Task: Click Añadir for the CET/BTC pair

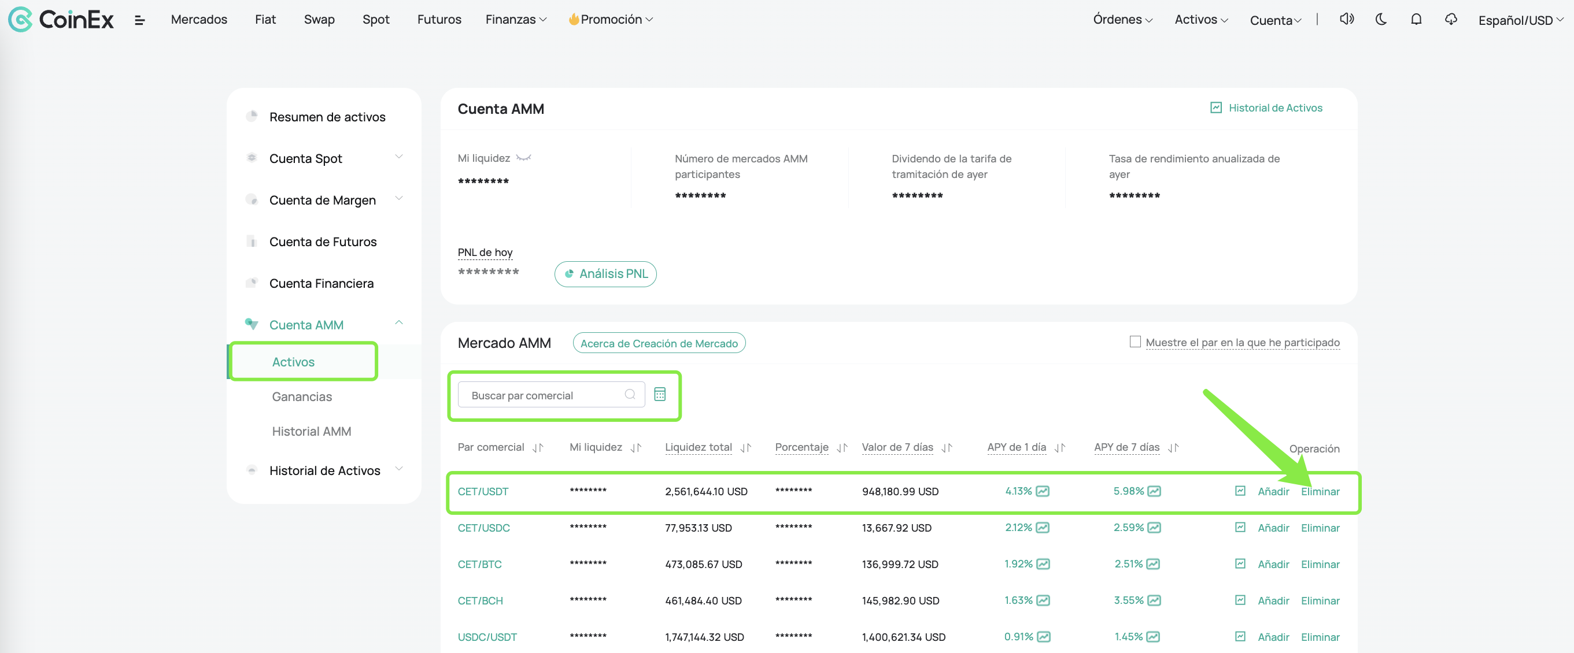Action: click(x=1273, y=564)
